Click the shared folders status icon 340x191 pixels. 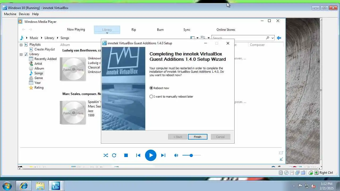pos(303,173)
